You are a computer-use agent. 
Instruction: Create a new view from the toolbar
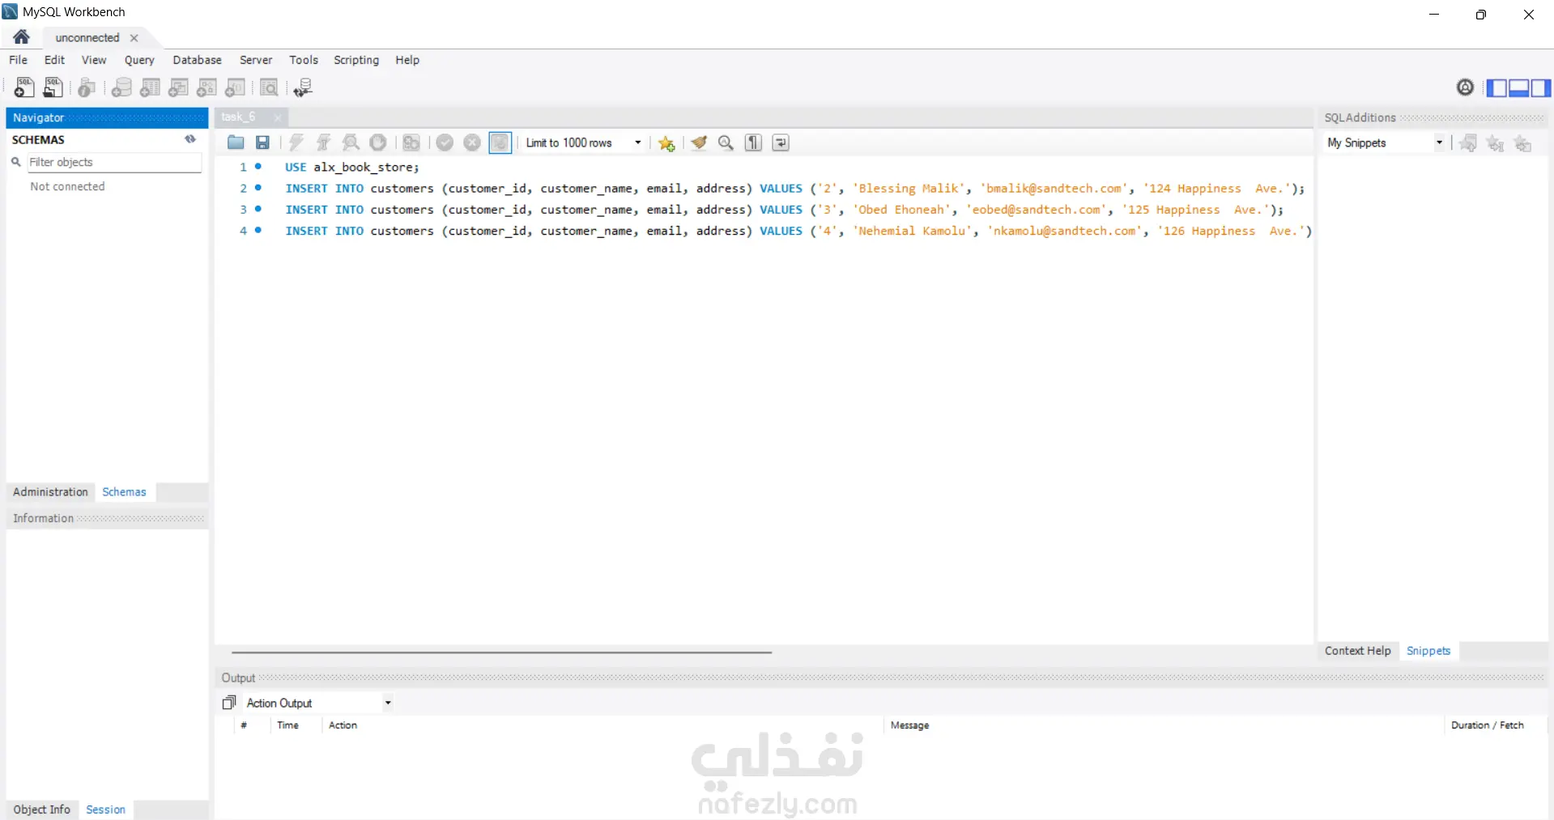[x=178, y=87]
